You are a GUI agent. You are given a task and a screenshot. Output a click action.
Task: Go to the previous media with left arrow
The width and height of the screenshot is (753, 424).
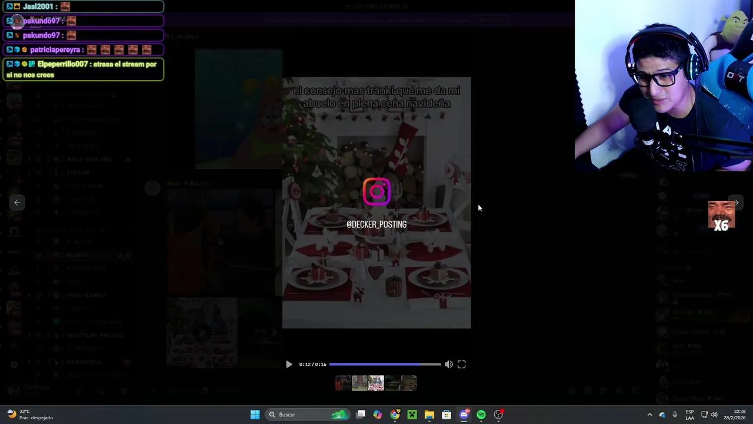coord(17,203)
